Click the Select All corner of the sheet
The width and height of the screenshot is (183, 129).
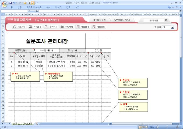tap(3, 14)
